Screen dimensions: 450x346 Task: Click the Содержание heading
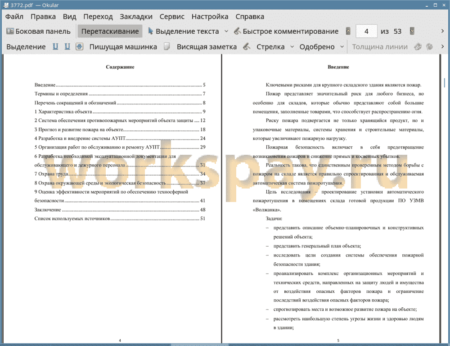120,67
